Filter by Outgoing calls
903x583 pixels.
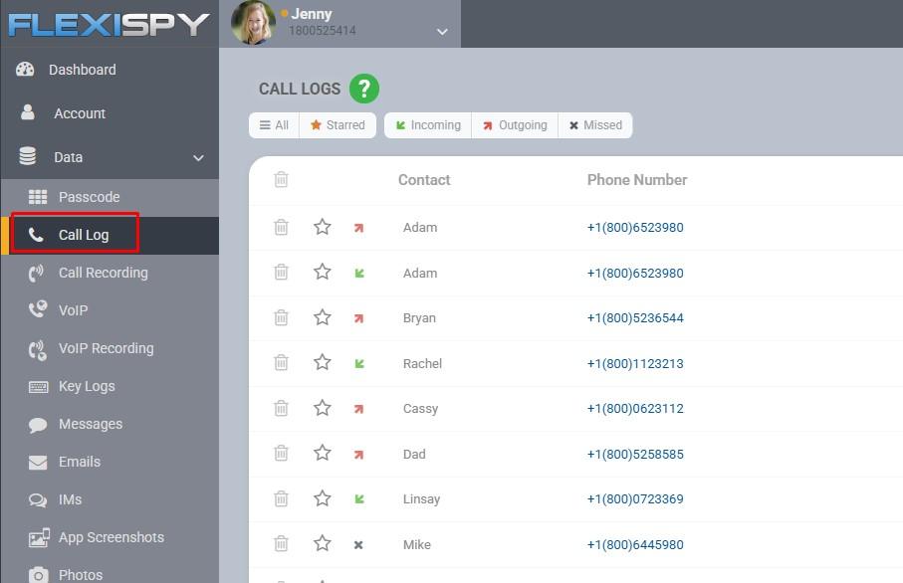pyautogui.click(x=515, y=125)
